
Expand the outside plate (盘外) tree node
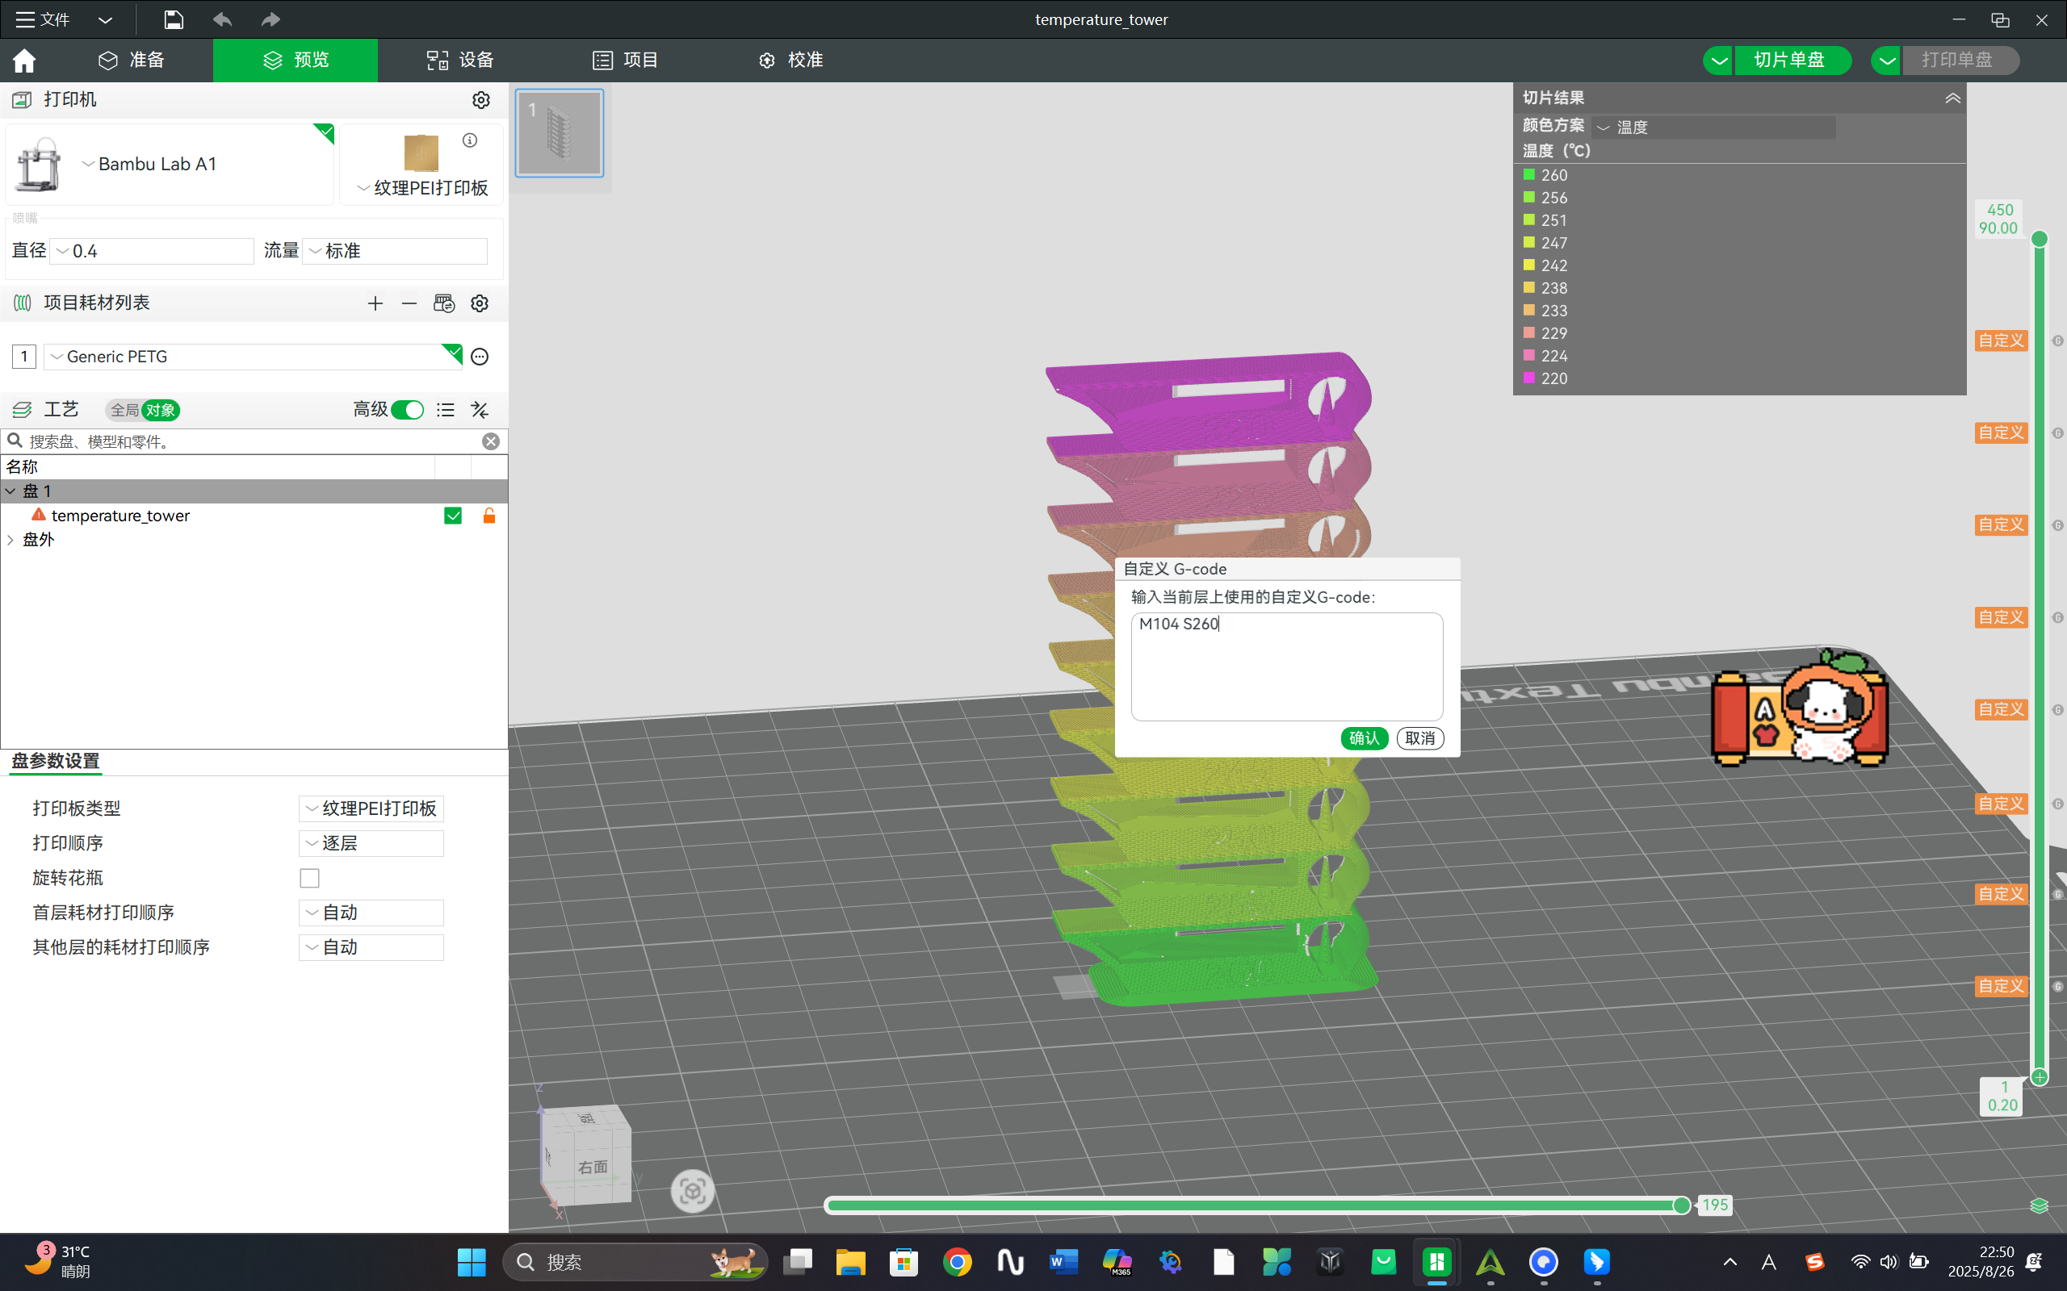click(10, 540)
